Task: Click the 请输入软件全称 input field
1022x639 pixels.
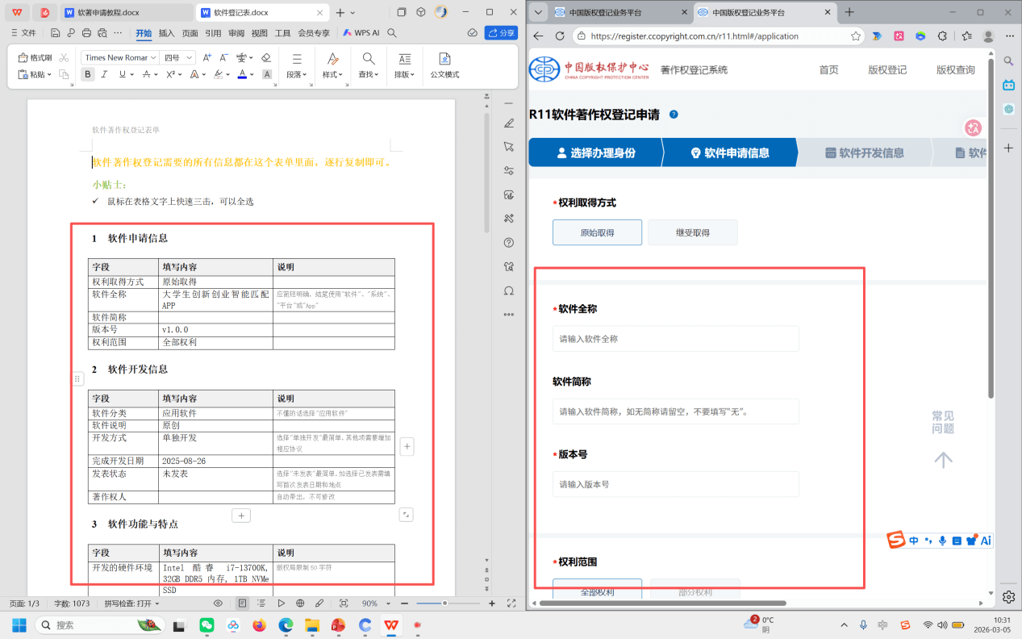Action: 675,339
